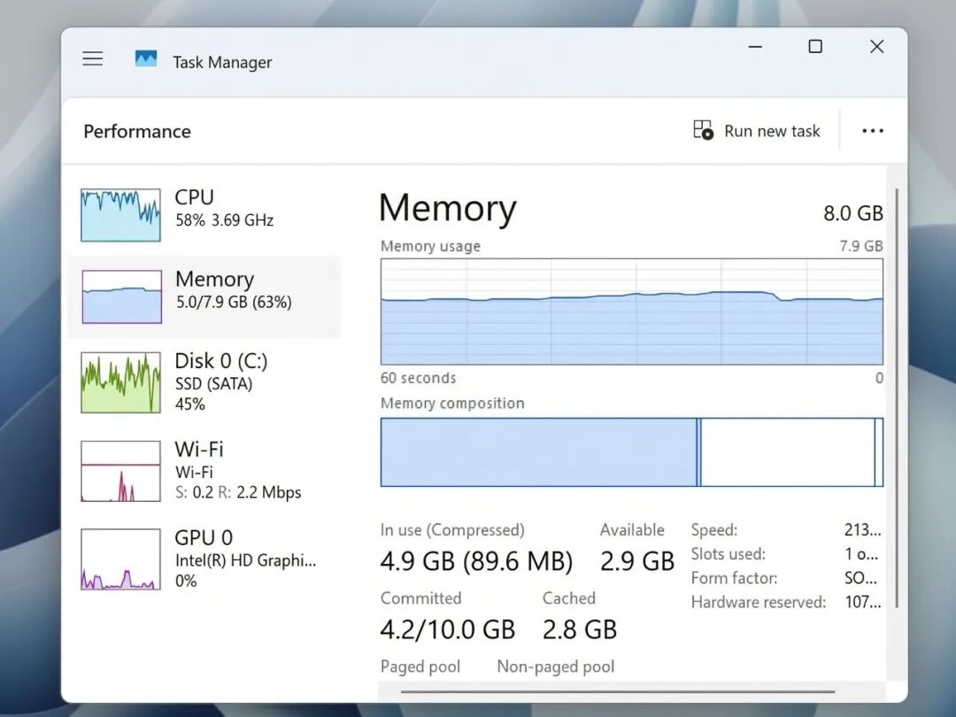Image resolution: width=956 pixels, height=717 pixels.
Task: Click the 'Intel(R) HD Graphi...' GPU name
Action: (246, 559)
